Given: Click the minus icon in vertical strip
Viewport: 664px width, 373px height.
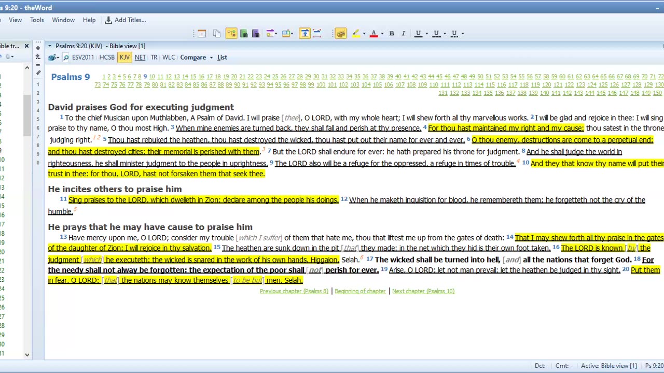Looking at the screenshot, I should pyautogui.click(x=38, y=64).
